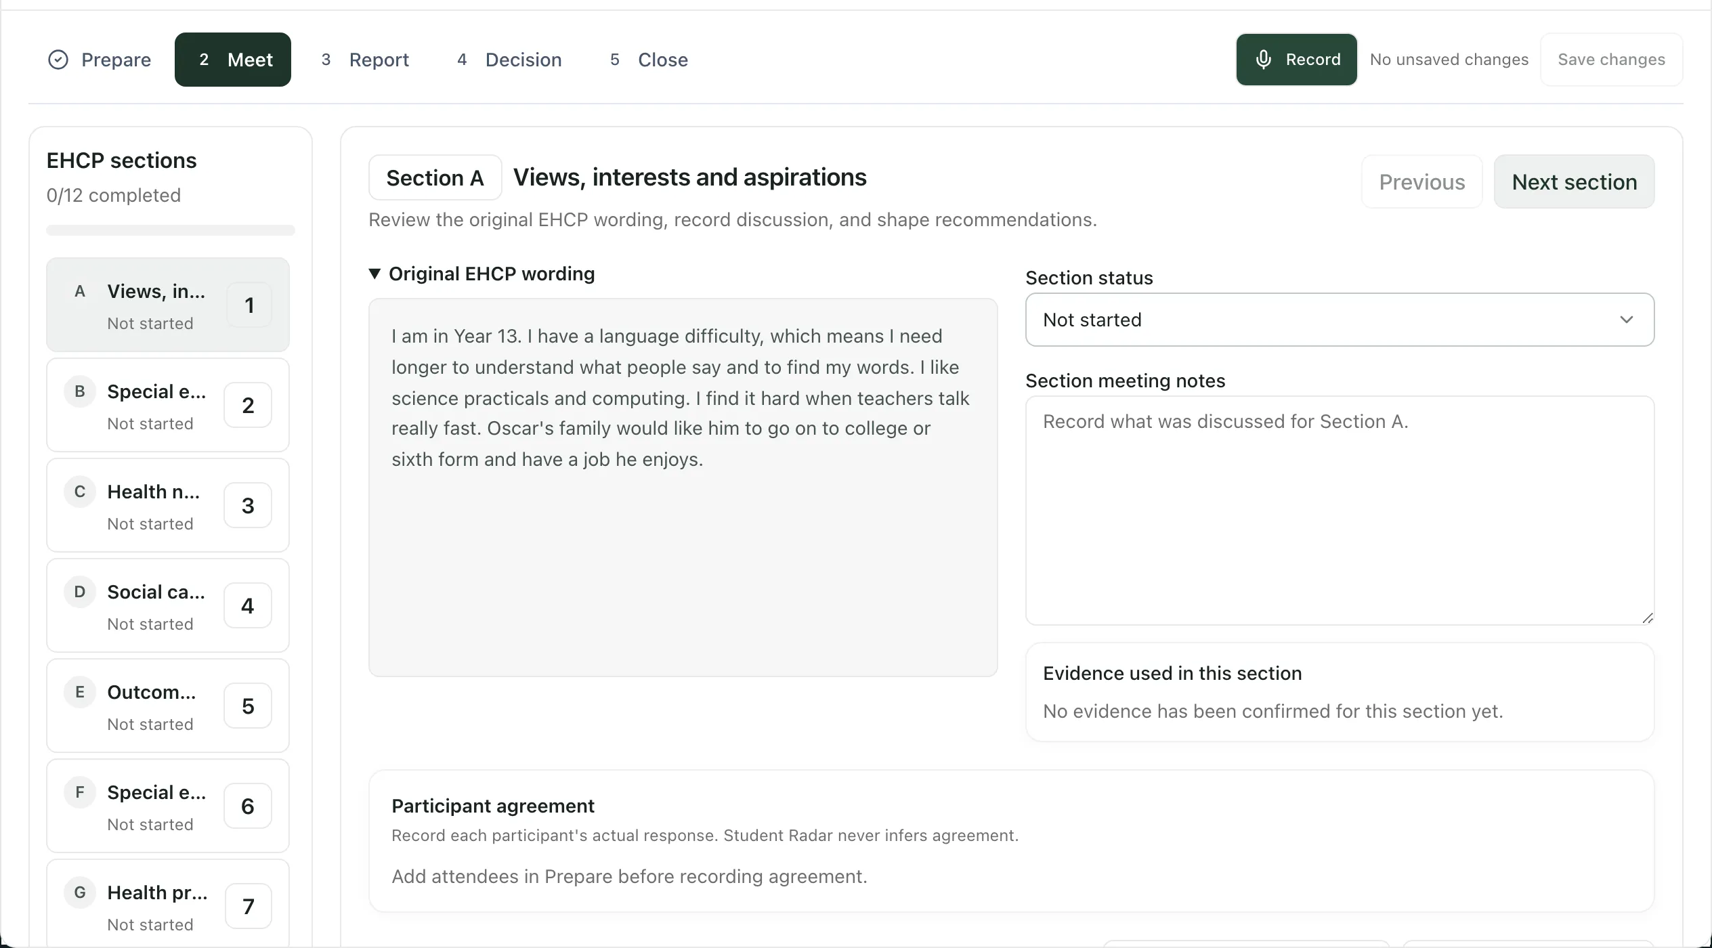Click the Original EHCP wording text box
The image size is (1712, 948).
tap(683, 488)
